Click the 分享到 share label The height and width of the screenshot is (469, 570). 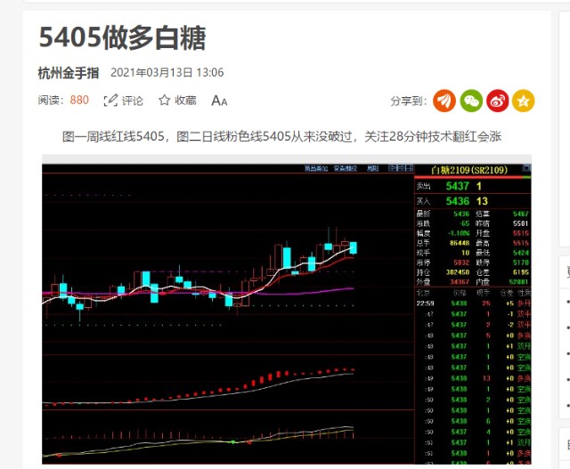[408, 101]
